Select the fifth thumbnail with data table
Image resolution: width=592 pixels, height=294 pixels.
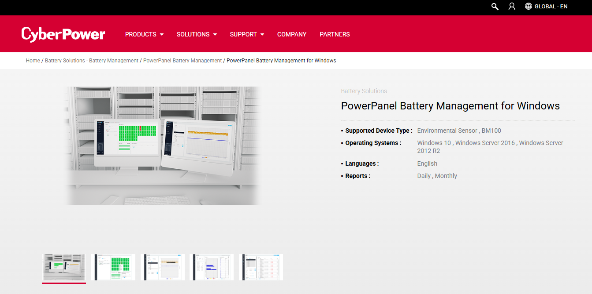(x=261, y=267)
